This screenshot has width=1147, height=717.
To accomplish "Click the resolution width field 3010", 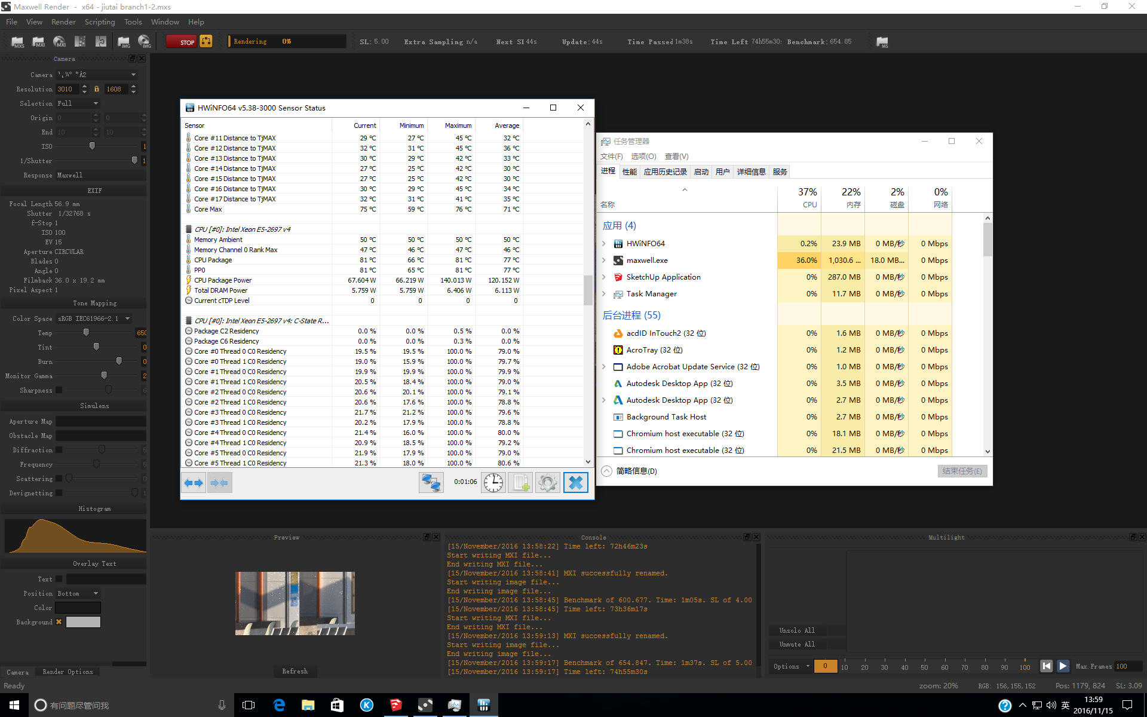I will pyautogui.click(x=68, y=89).
